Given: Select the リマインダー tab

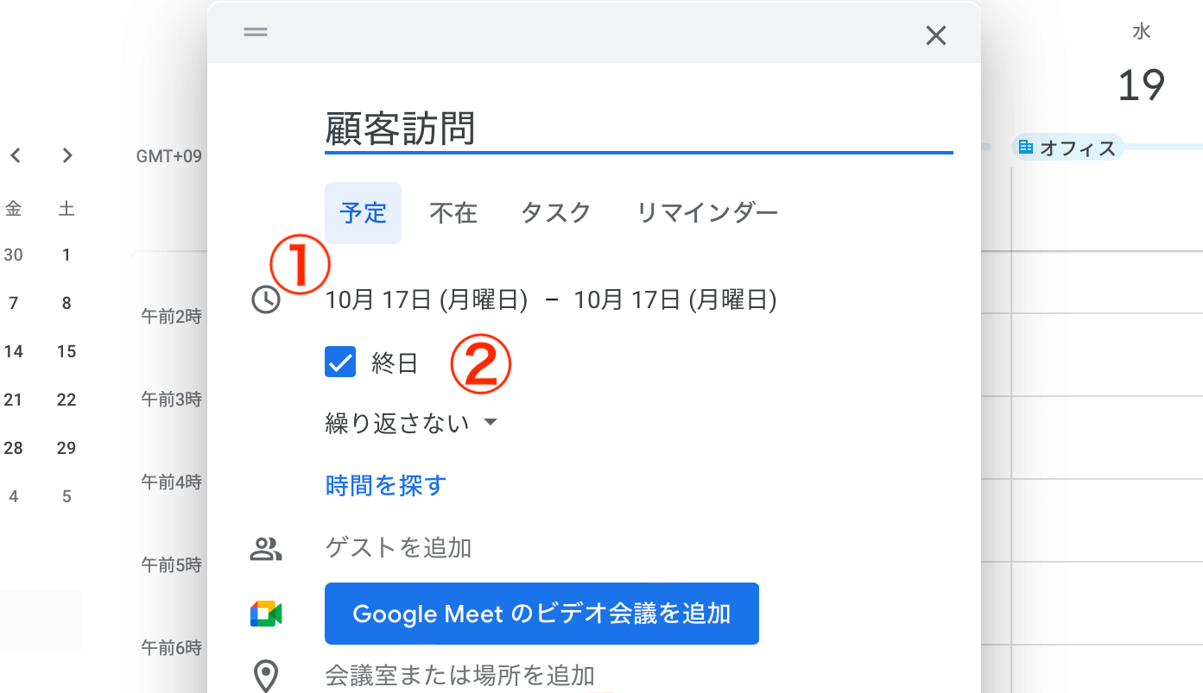Looking at the screenshot, I should [706, 212].
